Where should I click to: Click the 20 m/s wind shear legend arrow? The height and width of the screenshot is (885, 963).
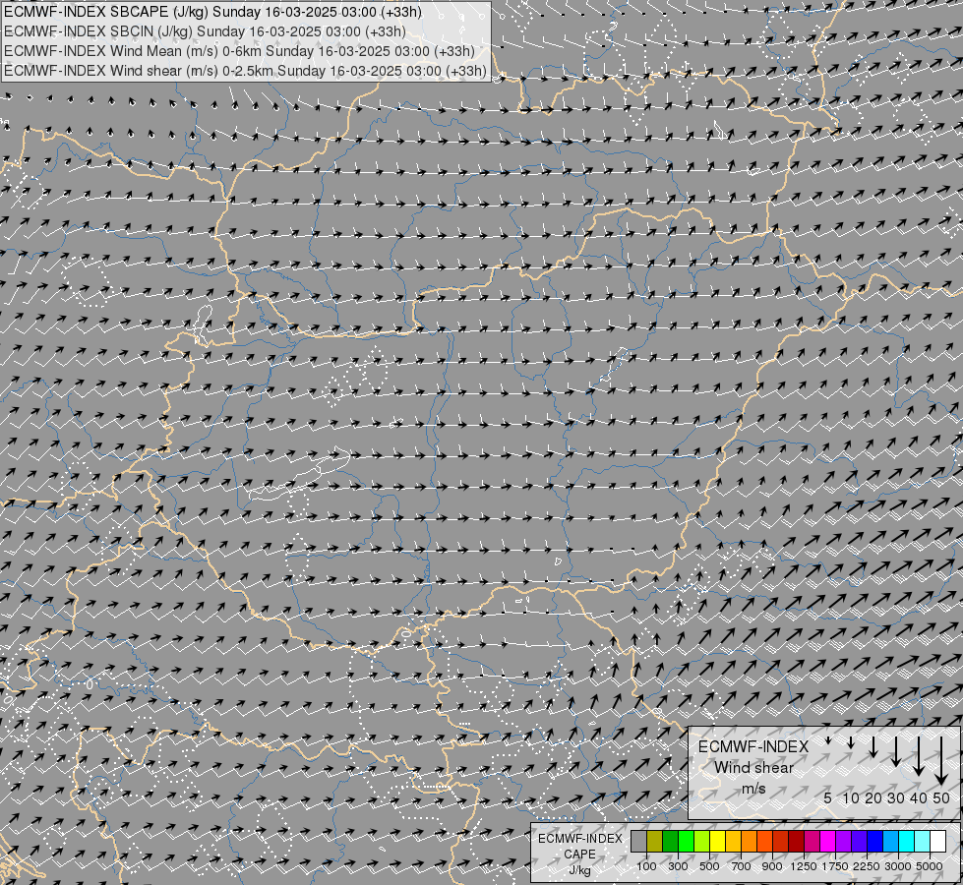(873, 746)
